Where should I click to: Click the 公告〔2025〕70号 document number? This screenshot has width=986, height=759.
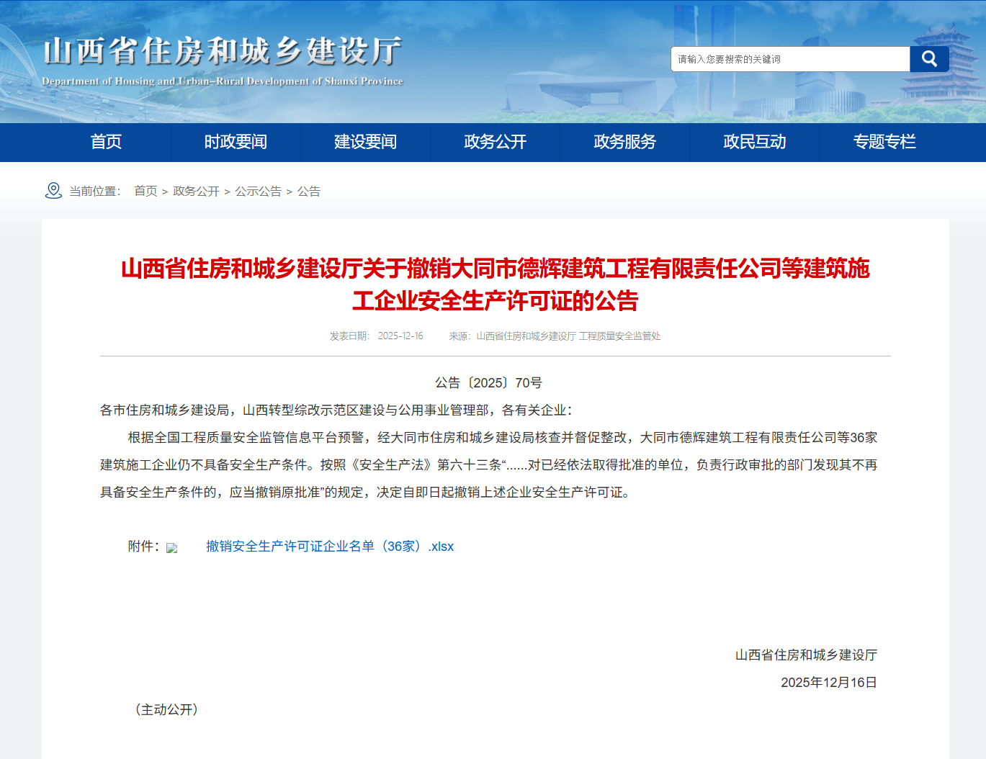[x=488, y=383]
